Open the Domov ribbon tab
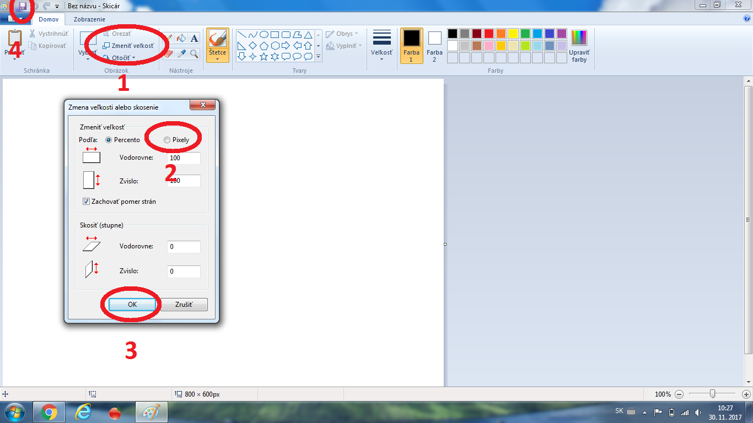Viewport: 753px width, 423px height. point(49,19)
